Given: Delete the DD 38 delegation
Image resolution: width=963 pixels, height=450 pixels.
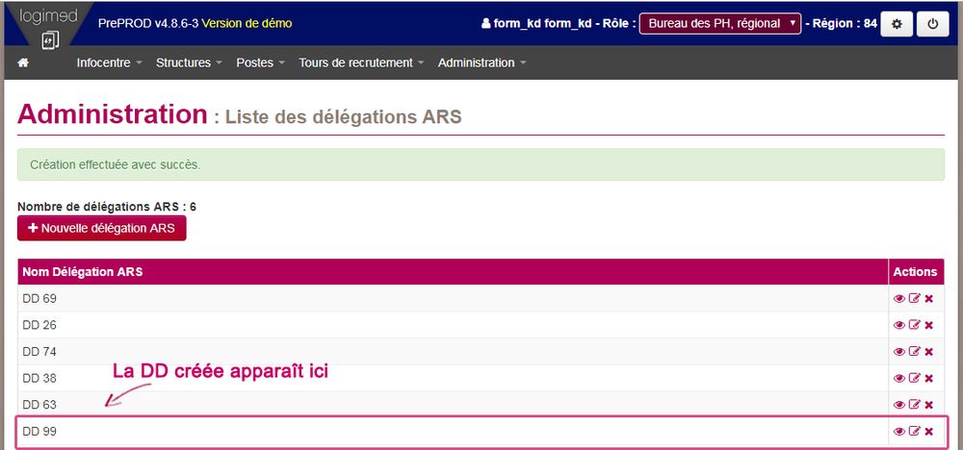Looking at the screenshot, I should coord(928,378).
